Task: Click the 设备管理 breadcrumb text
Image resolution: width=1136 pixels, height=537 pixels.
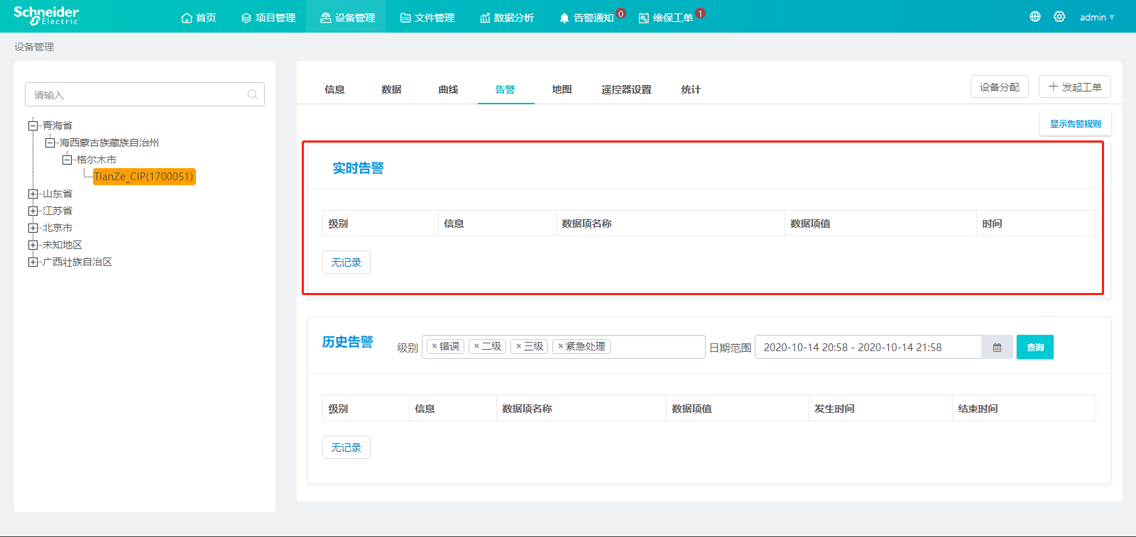Action: tap(34, 47)
